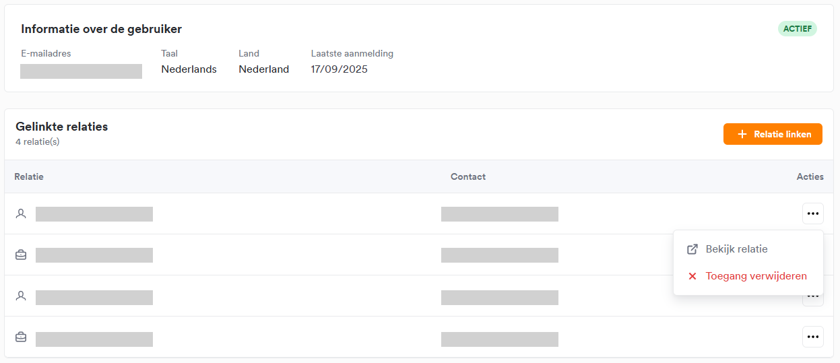Click the person icon in the third row
The width and height of the screenshot is (840, 363).
(21, 296)
